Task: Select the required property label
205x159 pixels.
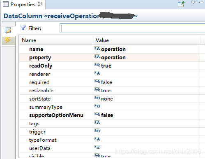Action: [39, 82]
